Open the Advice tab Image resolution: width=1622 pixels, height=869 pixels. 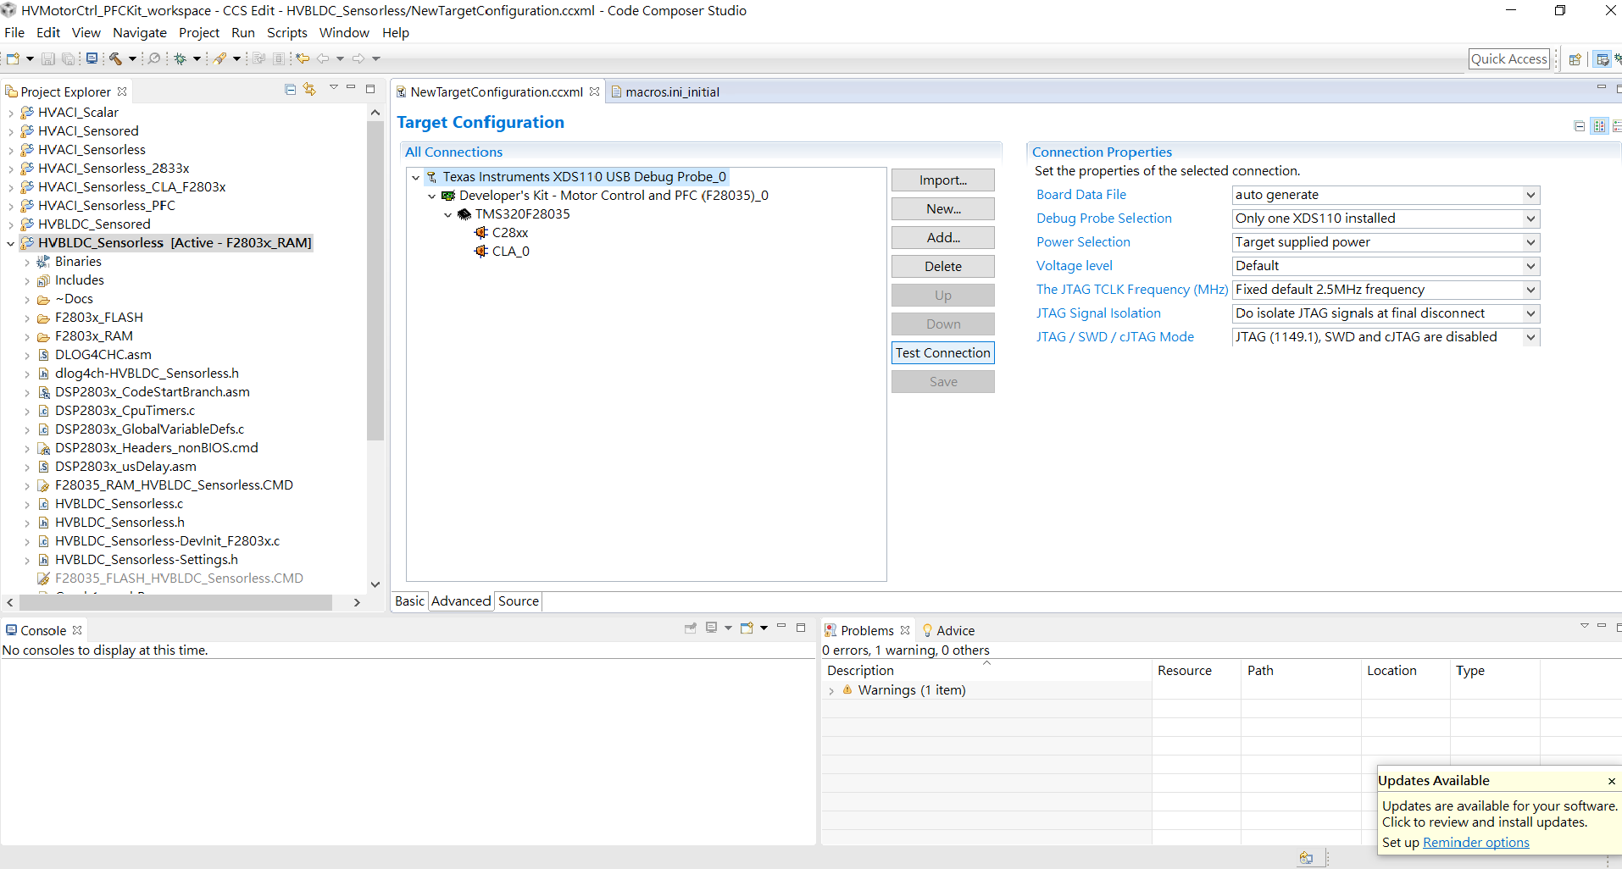pos(948,630)
